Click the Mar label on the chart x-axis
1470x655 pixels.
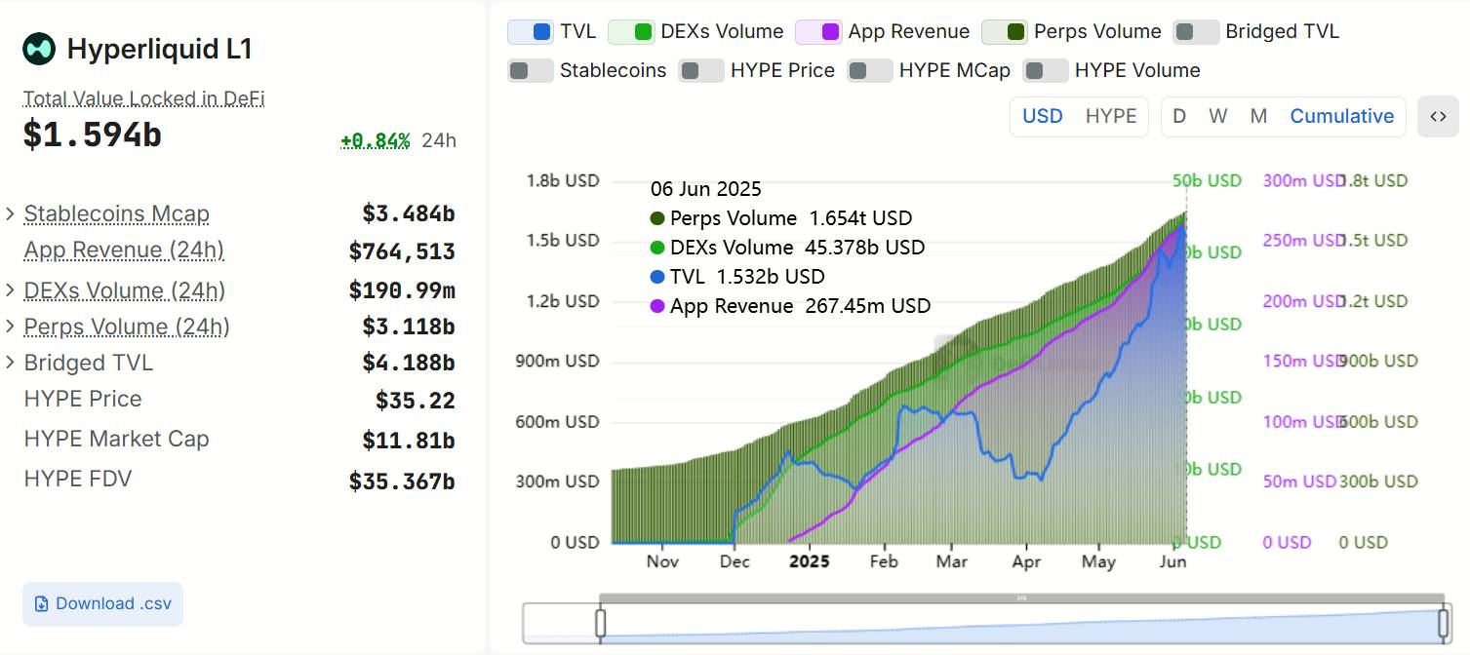pos(952,561)
